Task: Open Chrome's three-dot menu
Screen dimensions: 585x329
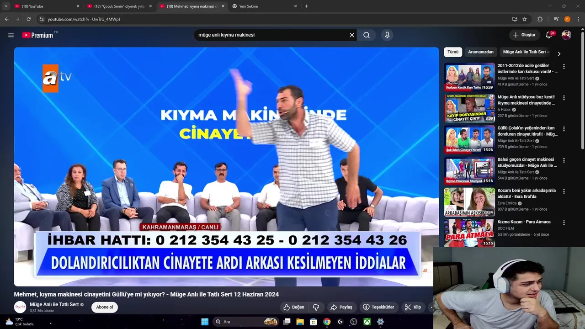Action: click(x=579, y=19)
